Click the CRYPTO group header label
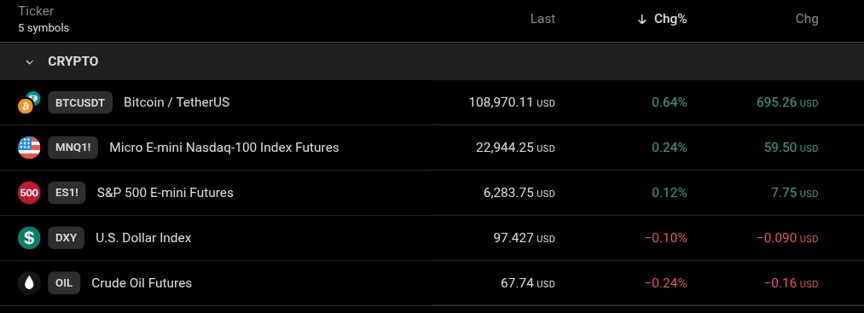This screenshot has width=864, height=313. (73, 61)
